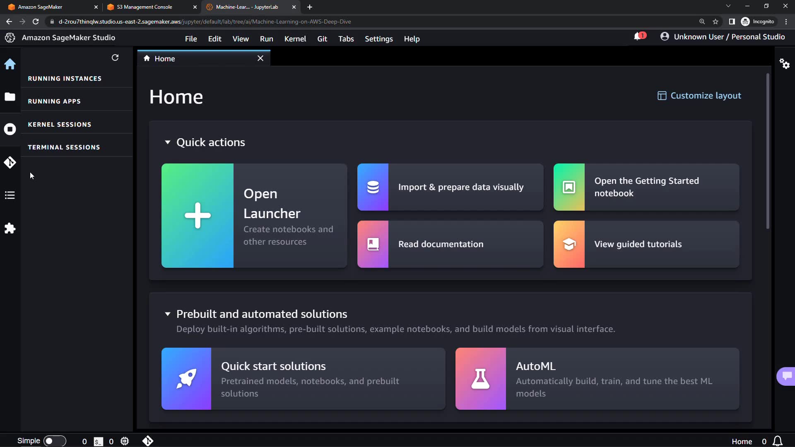Switch to S3 Management Console browser tab

click(x=145, y=7)
